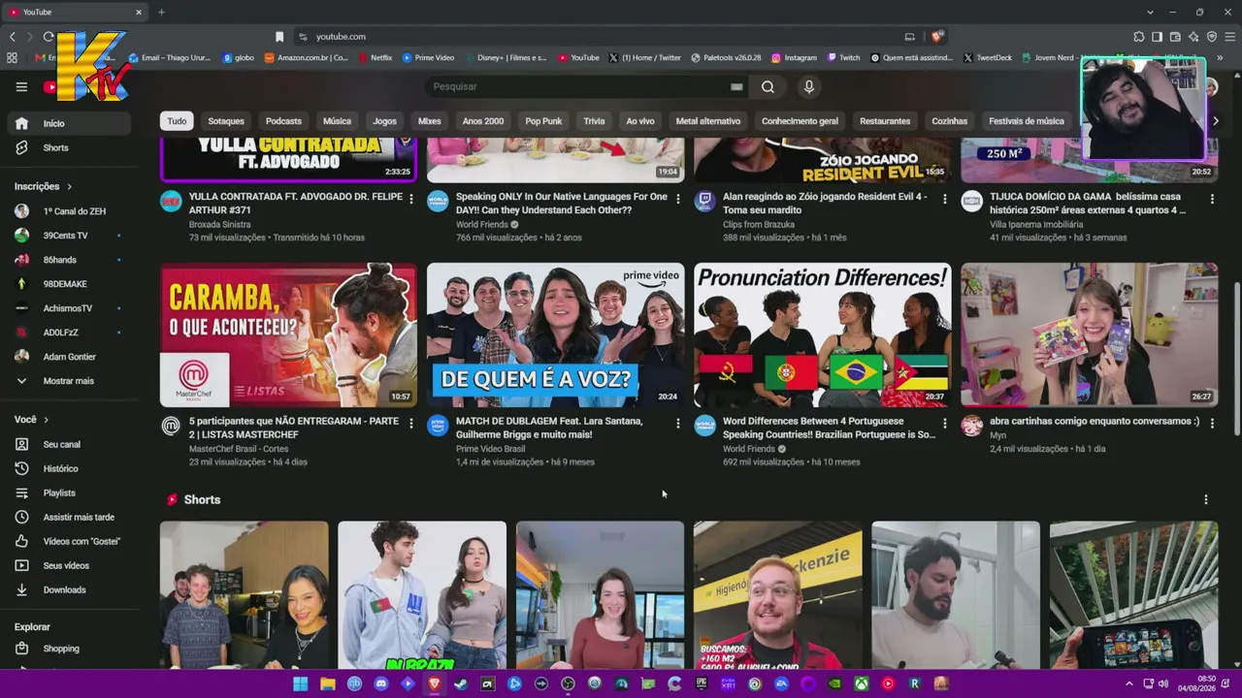Open options for Word Differences video
This screenshot has height=698, width=1242.
pyautogui.click(x=944, y=423)
